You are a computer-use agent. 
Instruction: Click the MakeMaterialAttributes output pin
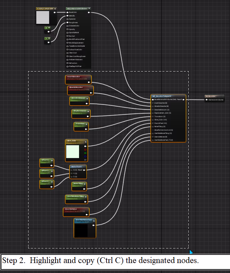pos(89,12)
